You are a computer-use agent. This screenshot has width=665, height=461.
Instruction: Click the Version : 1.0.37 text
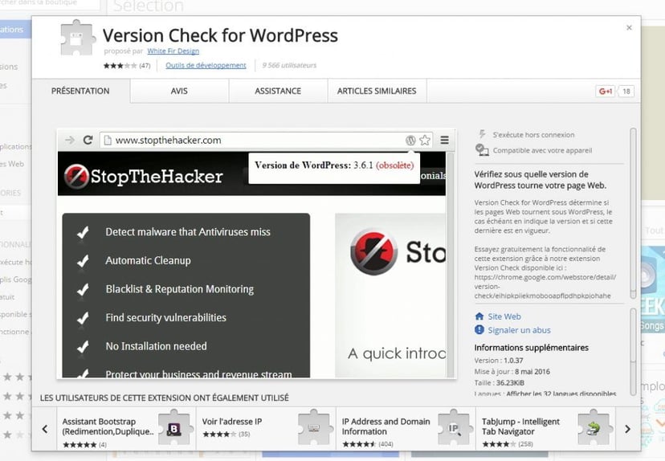(x=499, y=361)
